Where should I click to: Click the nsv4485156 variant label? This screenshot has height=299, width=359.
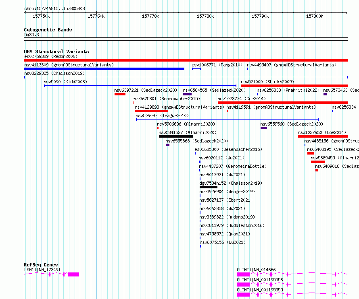click(332, 141)
